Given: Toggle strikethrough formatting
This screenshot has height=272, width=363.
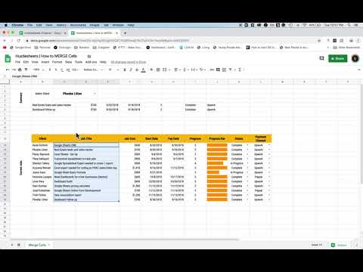Looking at the screenshot, I should coord(137,70).
